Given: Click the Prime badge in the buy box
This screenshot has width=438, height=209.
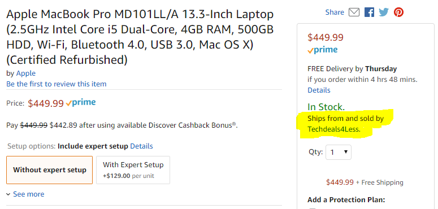Looking at the screenshot, I should click(x=322, y=50).
